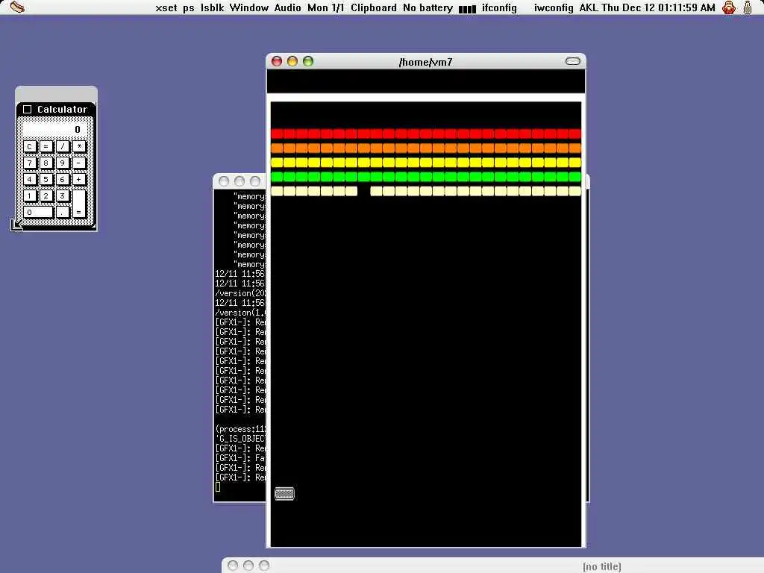The width and height of the screenshot is (764, 573).
Task: Click the Calculator title text
Action: [x=63, y=109]
